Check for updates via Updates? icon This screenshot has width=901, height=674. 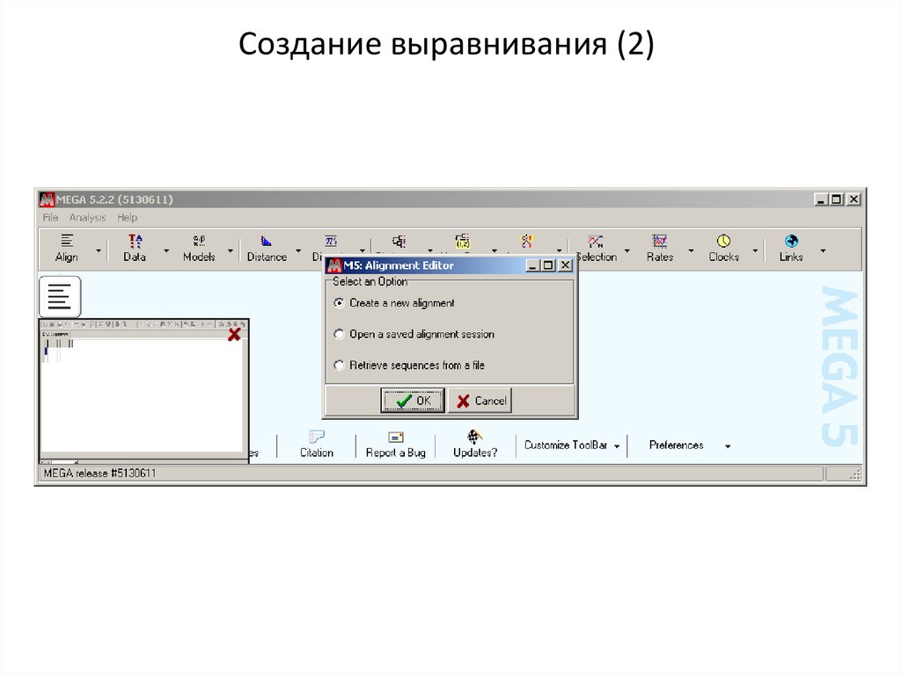tap(474, 437)
